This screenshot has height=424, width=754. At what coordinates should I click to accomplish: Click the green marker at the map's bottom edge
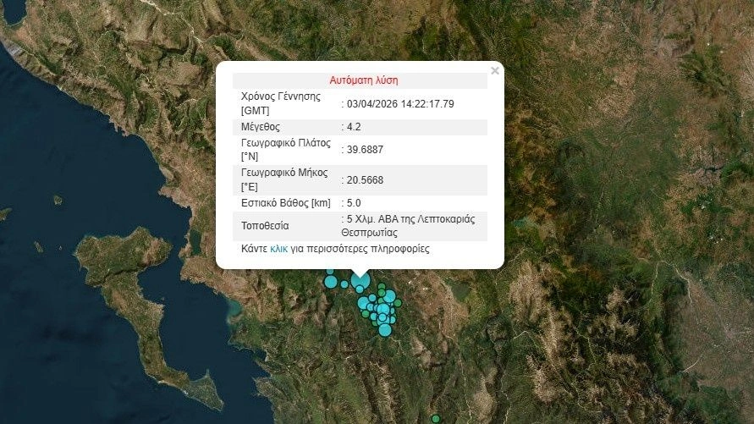(x=436, y=418)
